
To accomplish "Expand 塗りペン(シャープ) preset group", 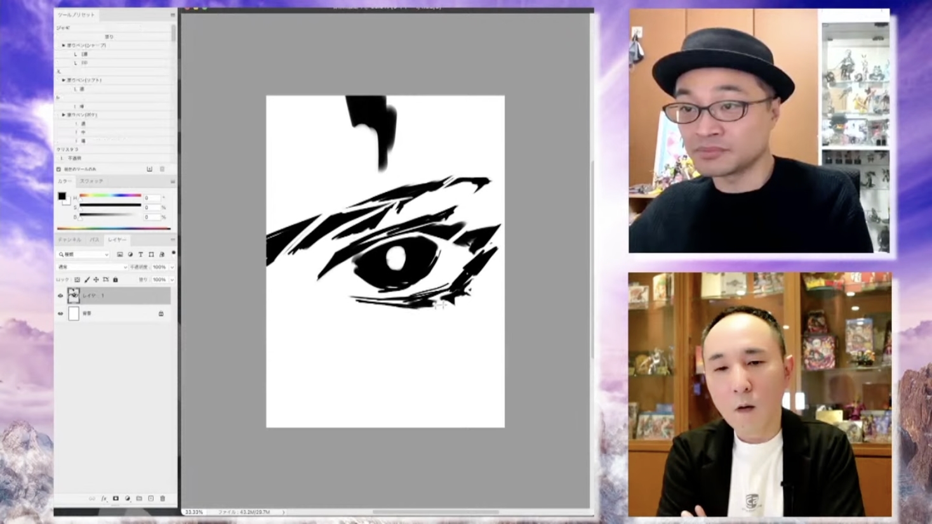I will tap(63, 46).
